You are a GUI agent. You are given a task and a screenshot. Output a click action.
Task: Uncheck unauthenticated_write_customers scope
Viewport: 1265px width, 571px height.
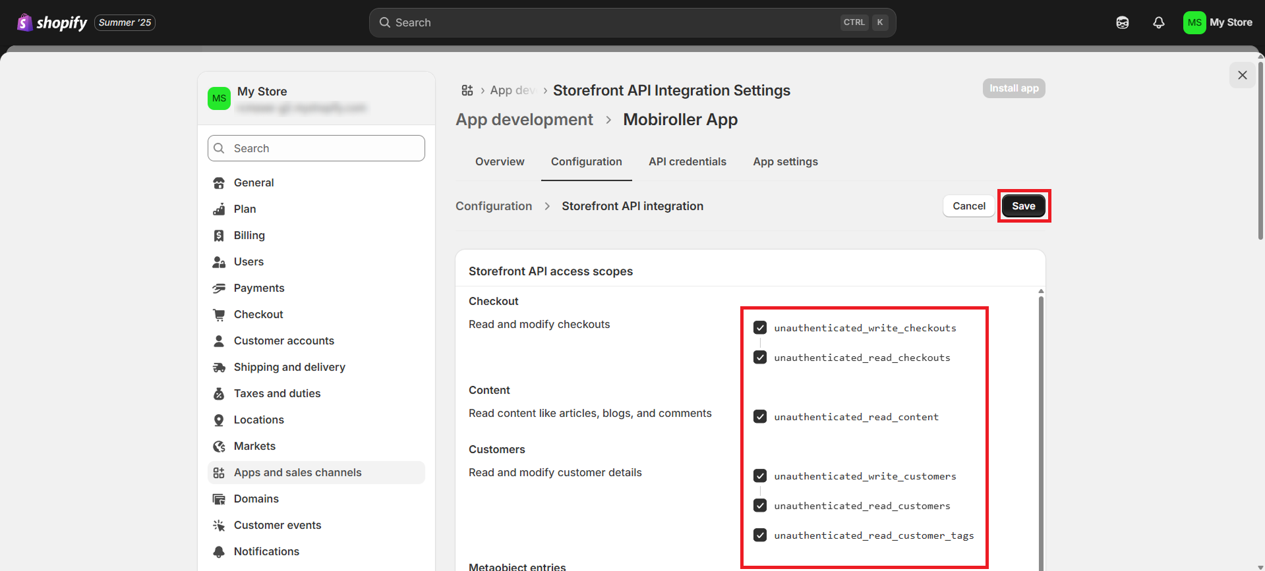click(x=760, y=476)
